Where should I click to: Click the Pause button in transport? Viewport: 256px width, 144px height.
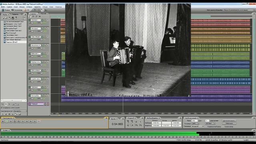click(11, 121)
